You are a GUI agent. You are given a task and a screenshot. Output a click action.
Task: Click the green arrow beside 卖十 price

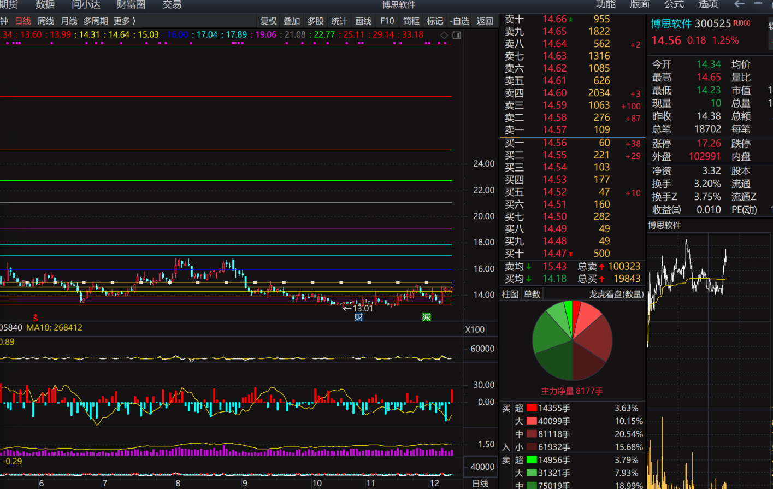coord(571,20)
